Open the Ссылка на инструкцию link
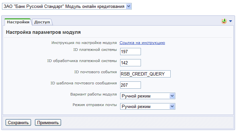This screenshot has width=236, height=131. point(142,43)
